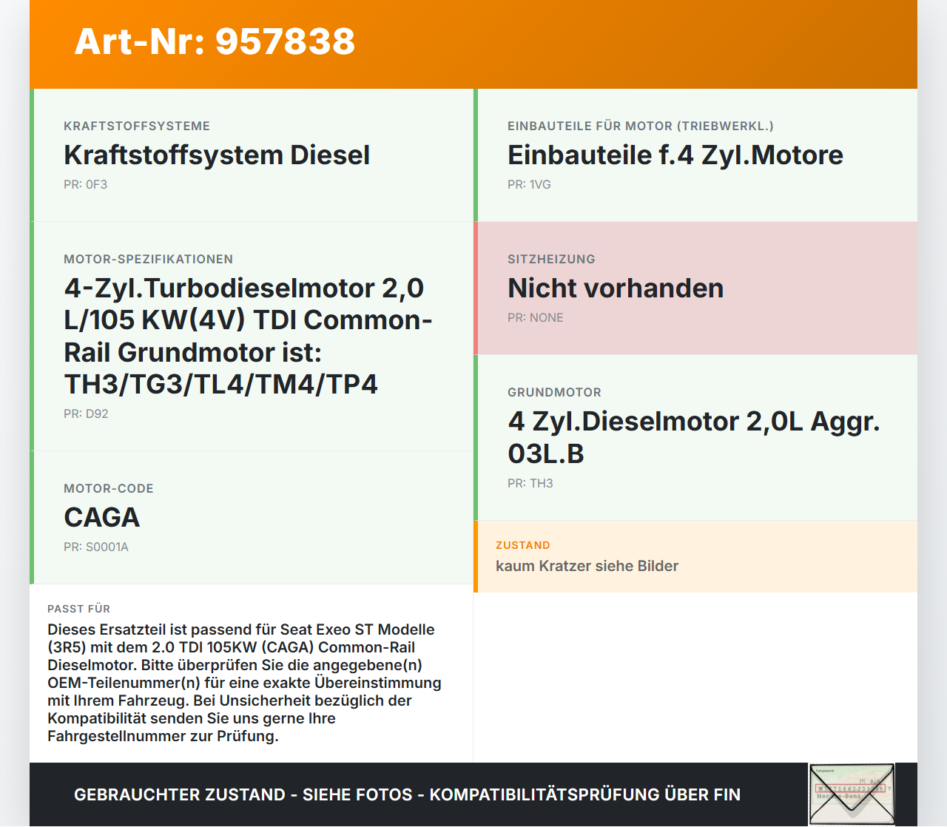Screen dimensions: 947x827
Task: Select the Motor-Code CAGA value
Action: click(x=101, y=518)
